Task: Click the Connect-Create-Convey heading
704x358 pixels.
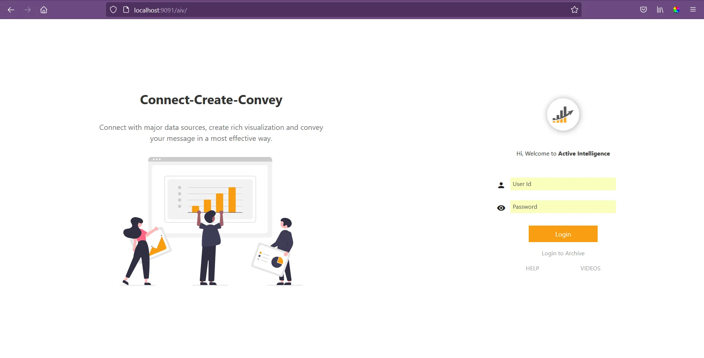Action: coord(211,100)
